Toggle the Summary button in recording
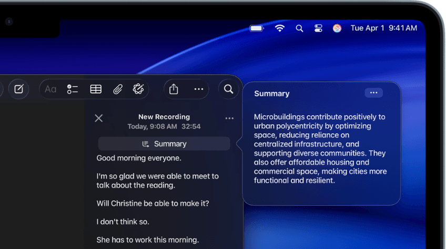This screenshot has height=249, width=446. pyautogui.click(x=164, y=144)
